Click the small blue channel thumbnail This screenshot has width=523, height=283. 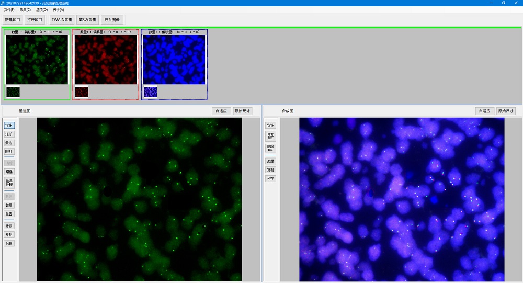tap(150, 92)
